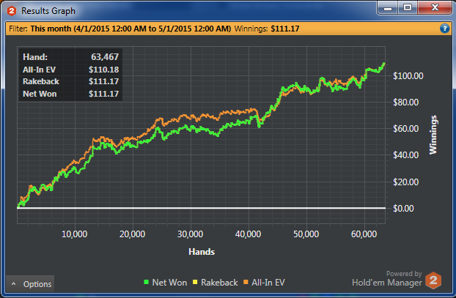Screen dimensions: 456x298
Task: Click the Results Graph window title
Action: [48, 11]
